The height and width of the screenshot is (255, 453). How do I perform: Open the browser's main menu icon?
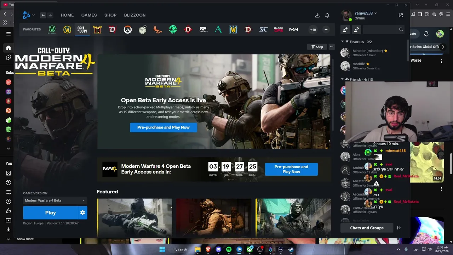[448, 14]
